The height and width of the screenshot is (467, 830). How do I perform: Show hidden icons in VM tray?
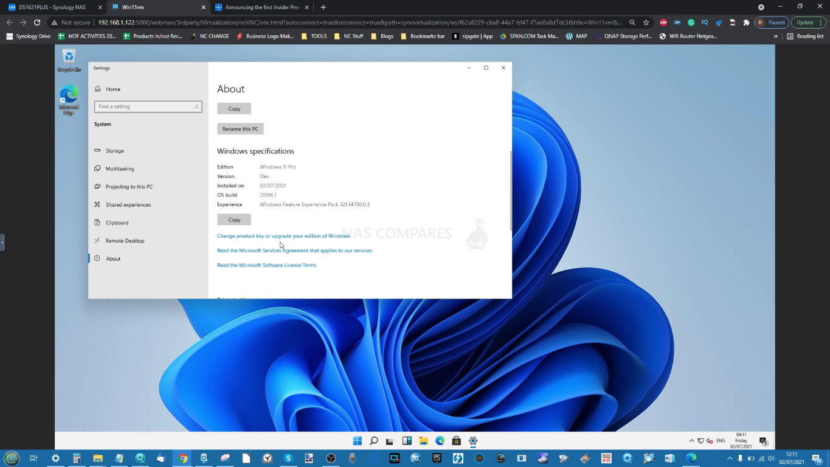click(x=691, y=441)
